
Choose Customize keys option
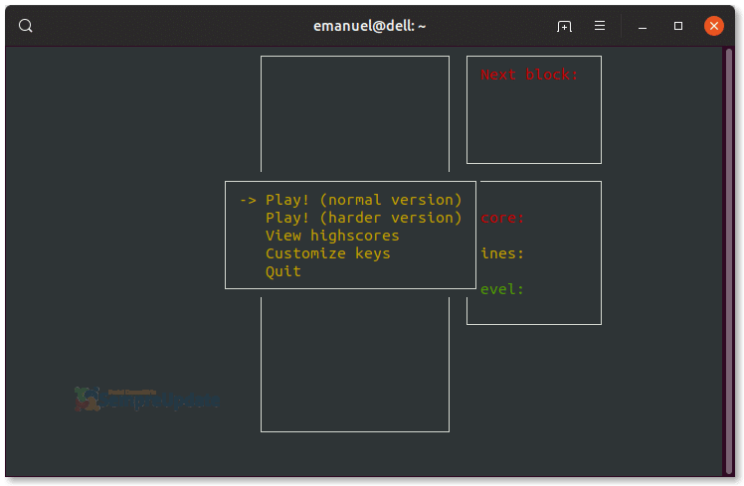[x=328, y=253]
